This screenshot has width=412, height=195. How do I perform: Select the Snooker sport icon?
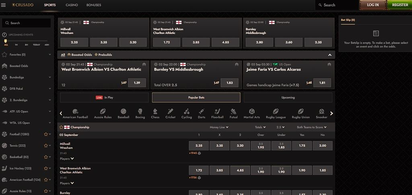pyautogui.click(x=321, y=114)
